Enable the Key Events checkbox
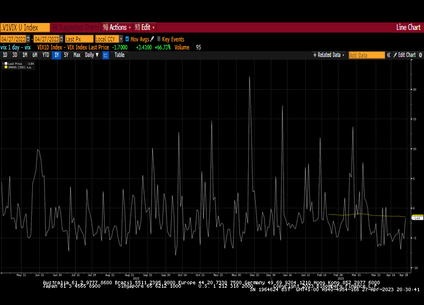Screen dimensions: 424x305 159,39
